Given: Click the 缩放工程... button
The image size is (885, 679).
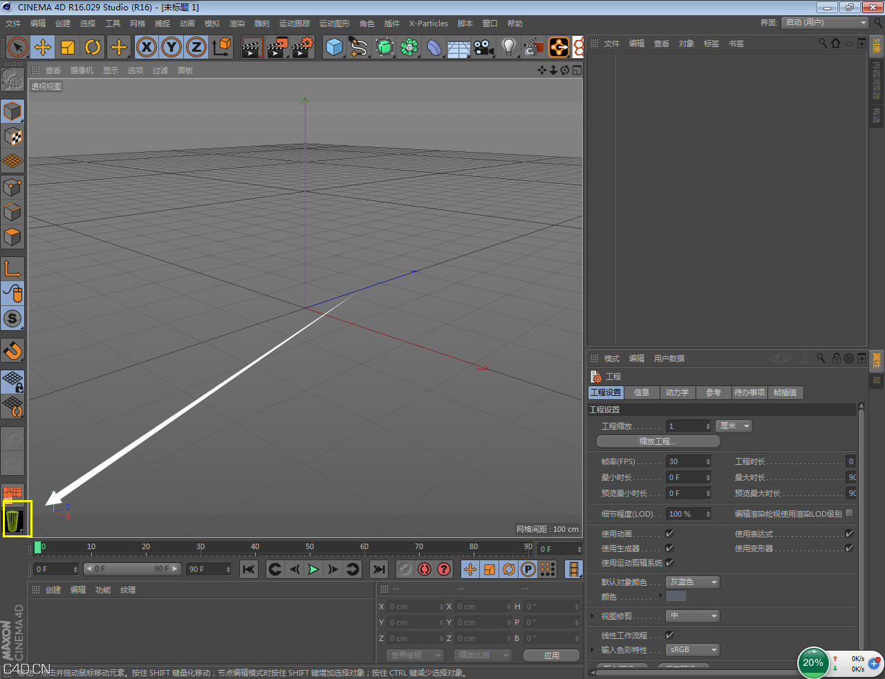Looking at the screenshot, I should coord(658,441).
